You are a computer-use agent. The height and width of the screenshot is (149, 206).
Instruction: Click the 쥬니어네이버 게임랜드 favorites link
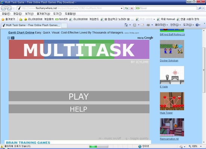coord(84,19)
